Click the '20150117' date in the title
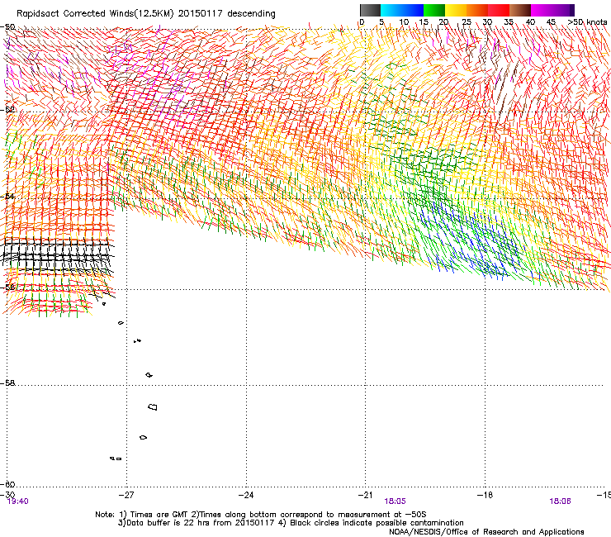 click(x=200, y=14)
